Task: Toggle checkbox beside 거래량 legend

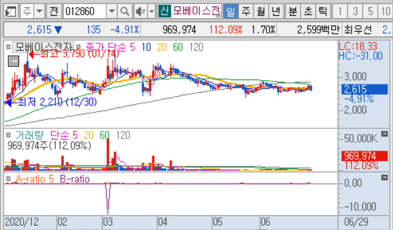Action: click(8, 135)
